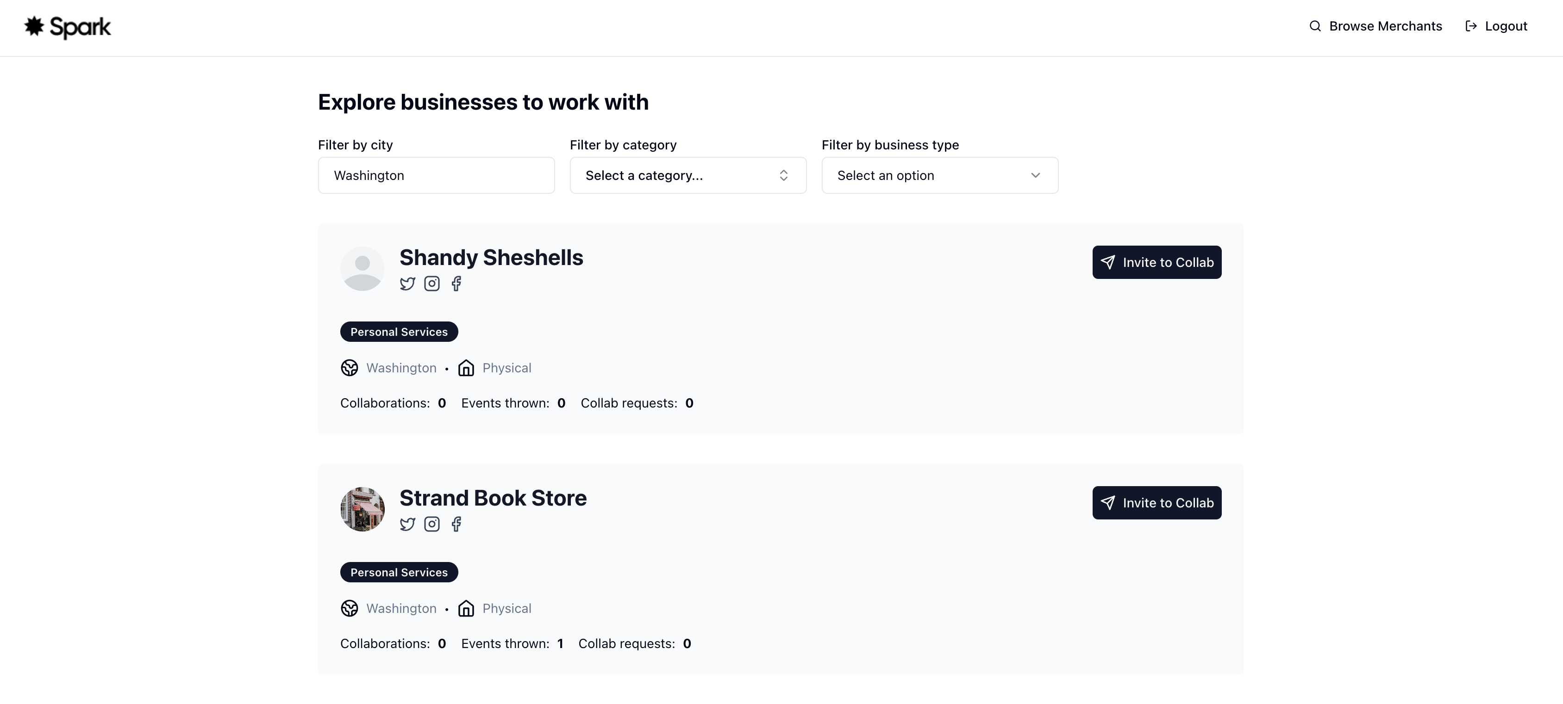Click Strand Book Store's profile thumbnail
The height and width of the screenshot is (704, 1563).
point(362,509)
